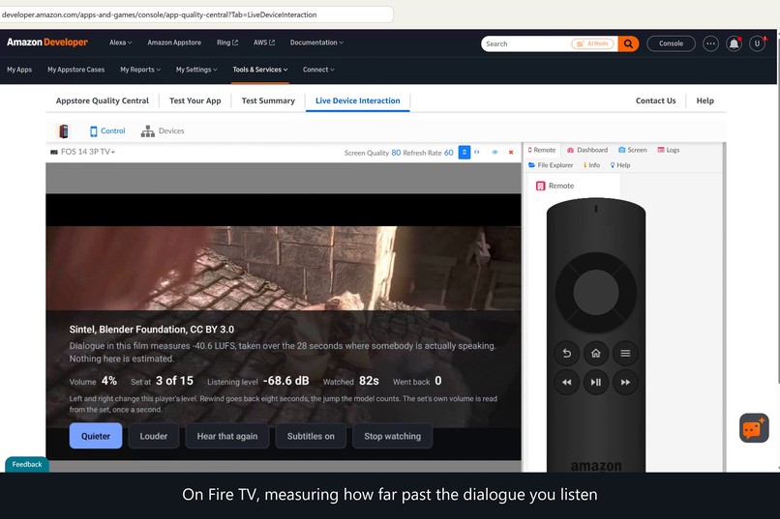Open the orange chat assistant bubble
The image size is (780, 519).
point(754,427)
